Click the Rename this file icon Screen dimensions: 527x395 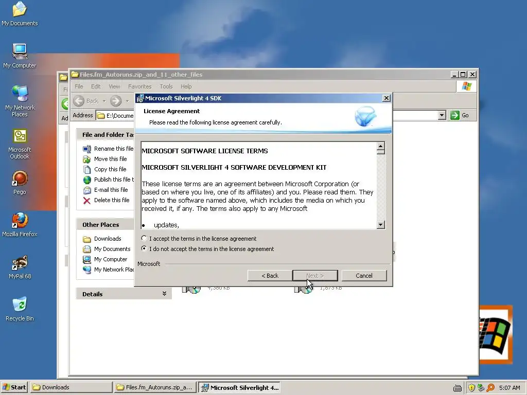click(x=86, y=149)
